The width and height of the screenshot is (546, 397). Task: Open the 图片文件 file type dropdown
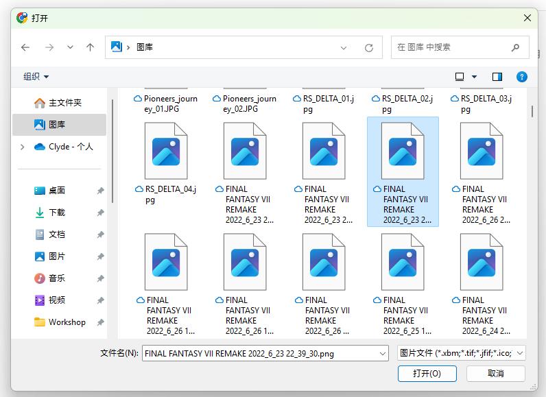[x=461, y=353]
